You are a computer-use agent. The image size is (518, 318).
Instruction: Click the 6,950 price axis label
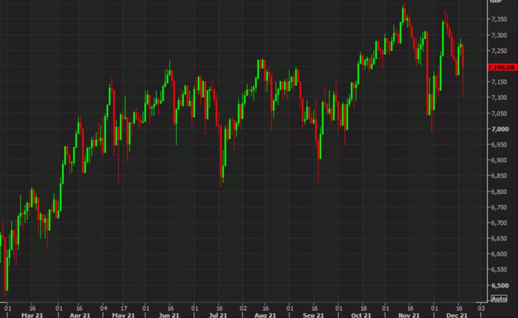tap(499, 145)
